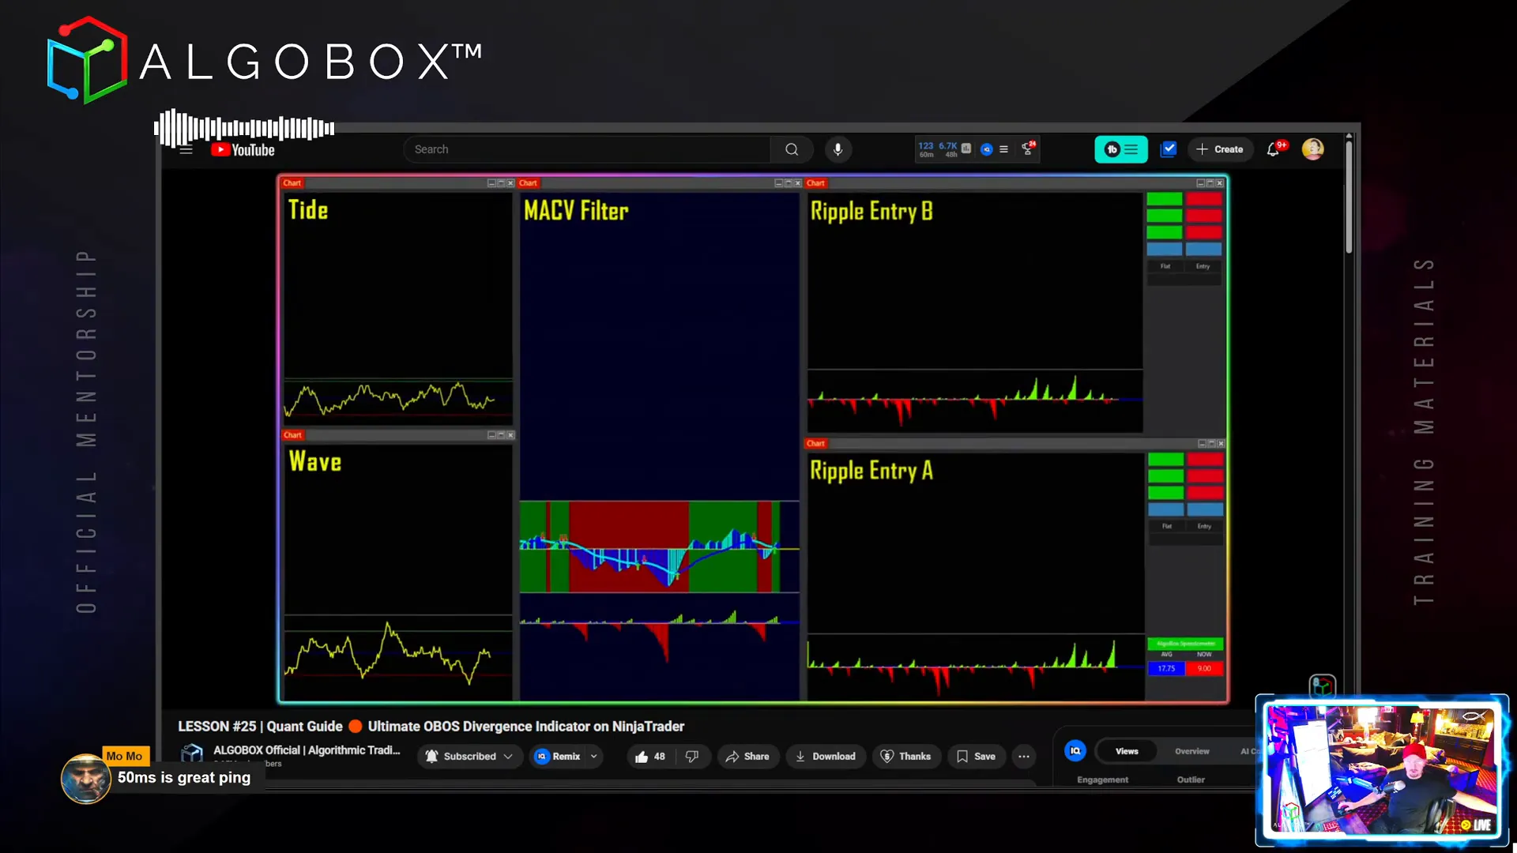Select the Tide window Chart tab

pos(292,183)
